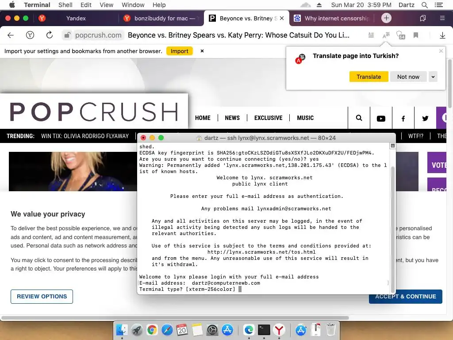Image resolution: width=453 pixels, height=340 pixels.
Task: Dismiss the import settings bar
Action: click(202, 51)
